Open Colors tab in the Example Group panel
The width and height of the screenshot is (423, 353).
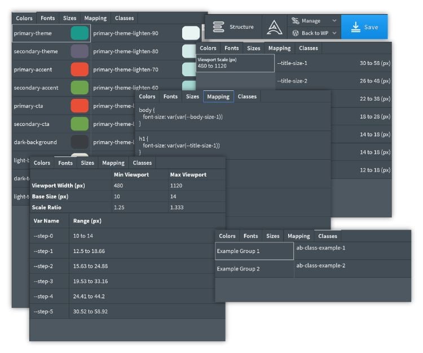click(227, 236)
